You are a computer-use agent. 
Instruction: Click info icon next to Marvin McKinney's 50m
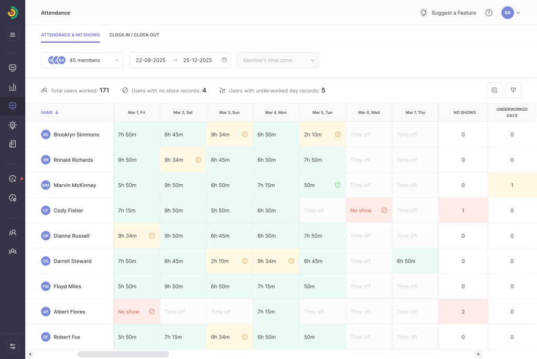click(338, 185)
